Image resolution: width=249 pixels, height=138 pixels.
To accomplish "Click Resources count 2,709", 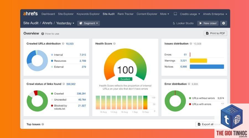I will pyautogui.click(x=83, y=61).
